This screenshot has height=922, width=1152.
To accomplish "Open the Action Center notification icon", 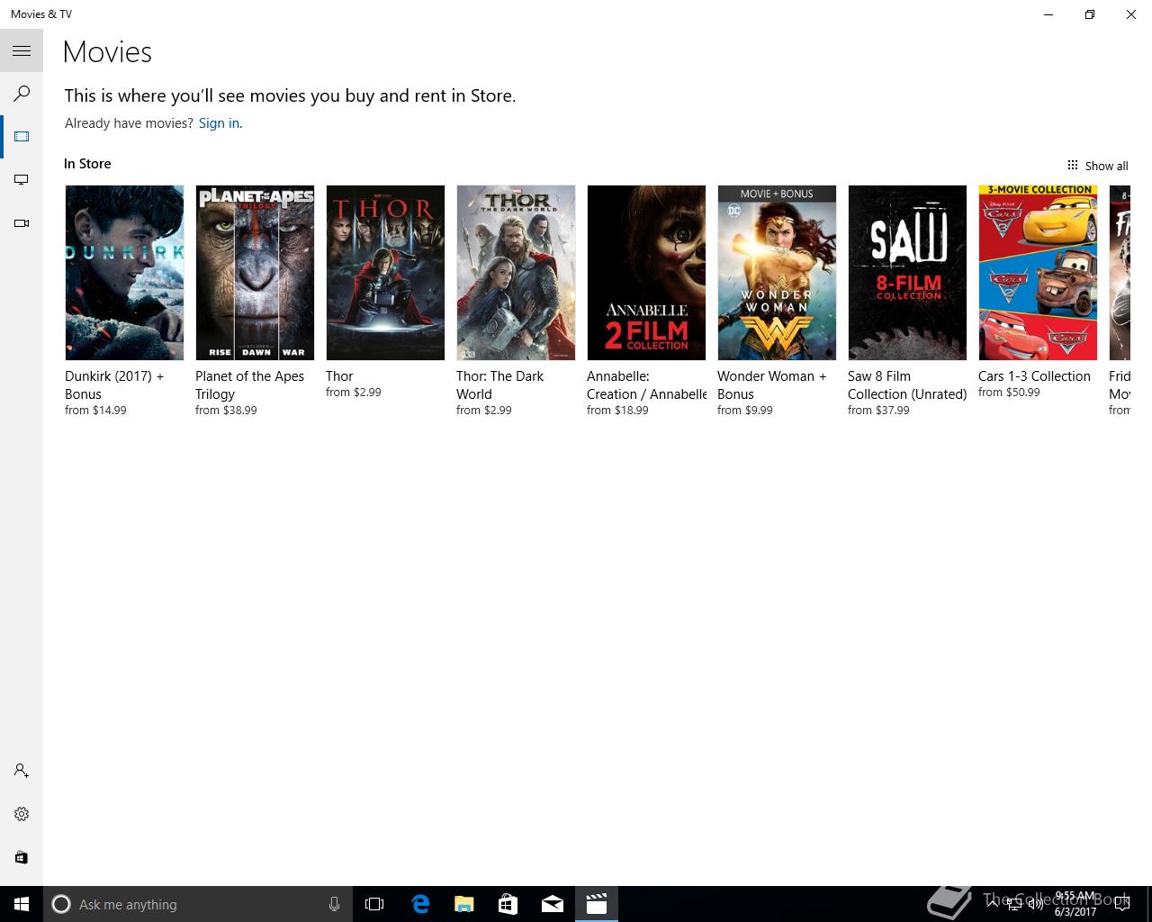I will (1121, 905).
